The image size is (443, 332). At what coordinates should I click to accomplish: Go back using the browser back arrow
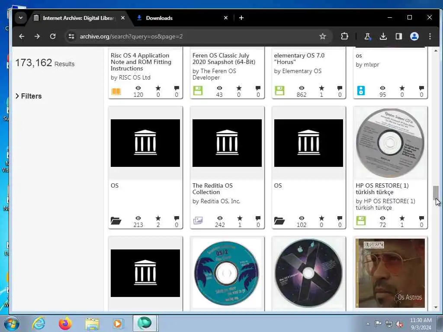tap(22, 36)
